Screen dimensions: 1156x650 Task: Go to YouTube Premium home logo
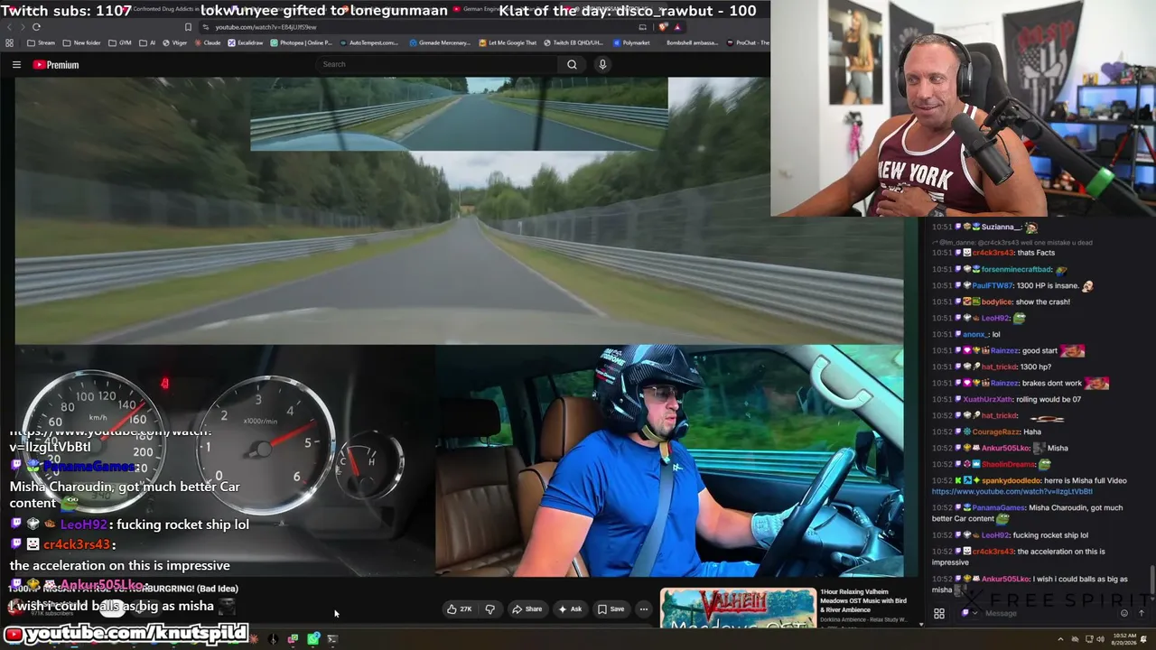point(56,65)
